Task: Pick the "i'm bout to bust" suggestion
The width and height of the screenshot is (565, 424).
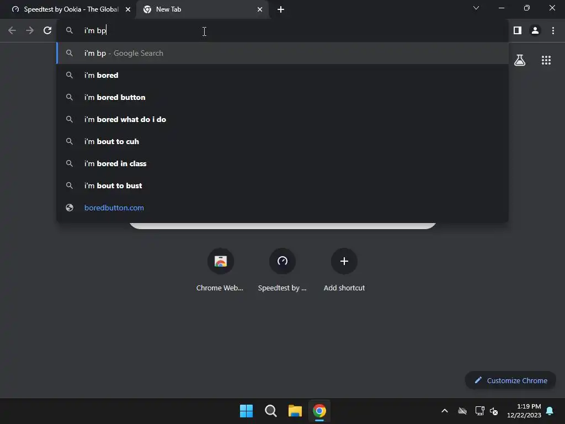Action: 282,185
